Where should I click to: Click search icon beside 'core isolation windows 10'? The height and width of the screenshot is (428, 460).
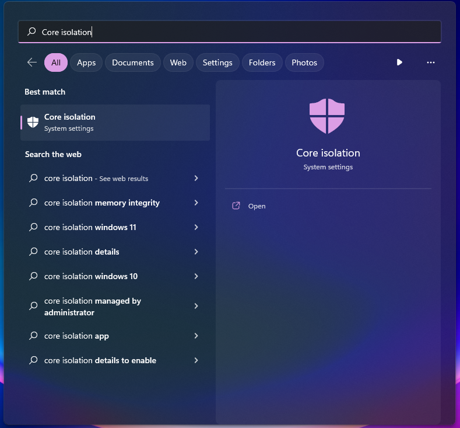(33, 276)
